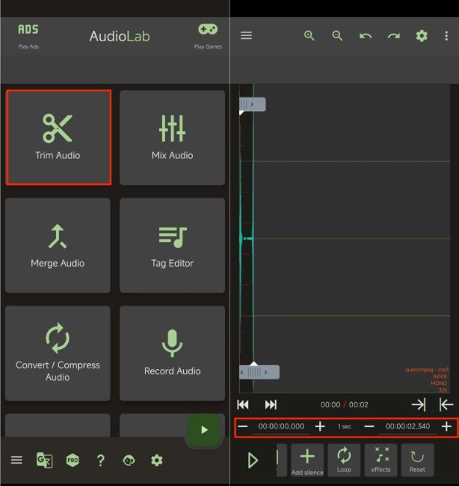Click start time field 00:00:00.000
This screenshot has width=459, height=486.
pyautogui.click(x=281, y=427)
